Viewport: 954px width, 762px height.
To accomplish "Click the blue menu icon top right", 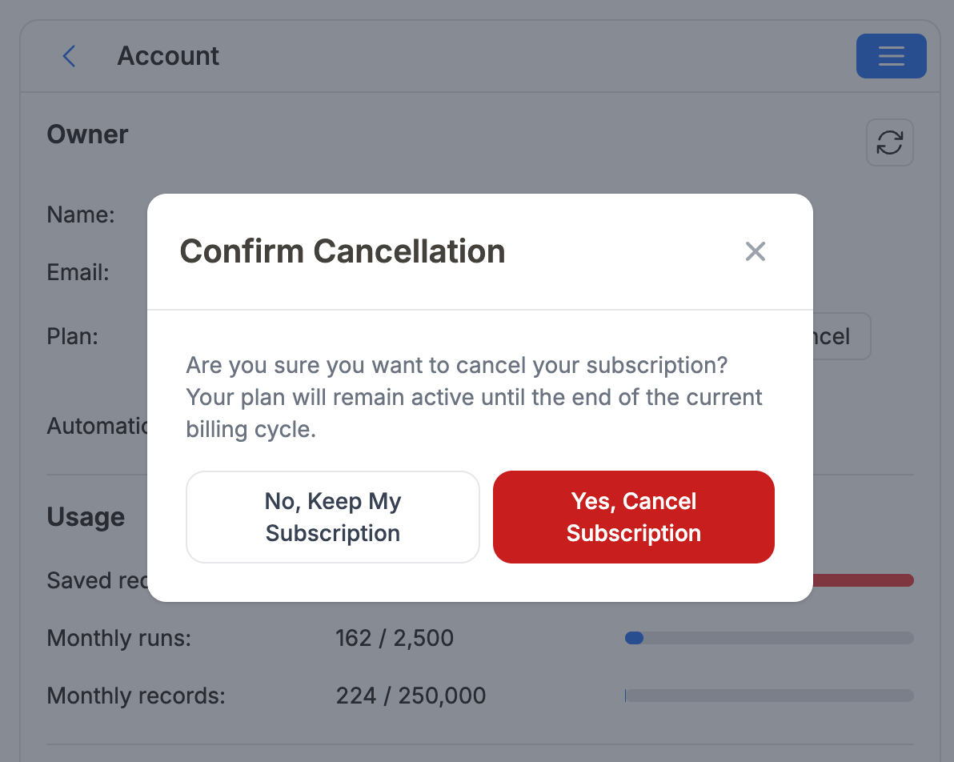I will tap(891, 55).
